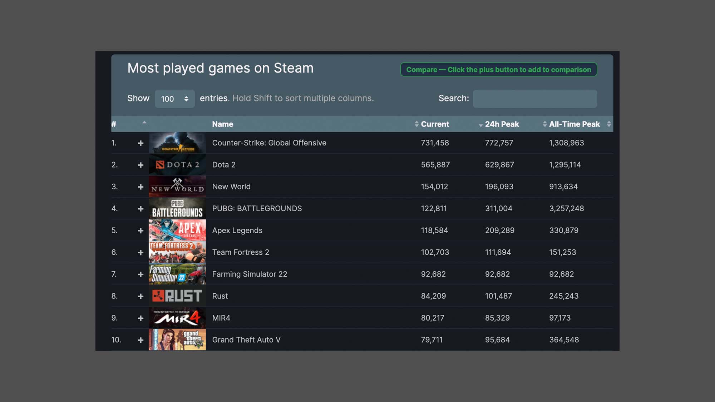Open the New World name link
This screenshot has height=402, width=715.
[231, 187]
